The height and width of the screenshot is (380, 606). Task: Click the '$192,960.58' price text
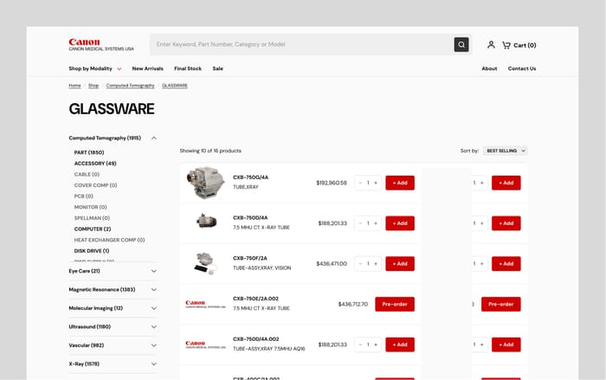(332, 183)
